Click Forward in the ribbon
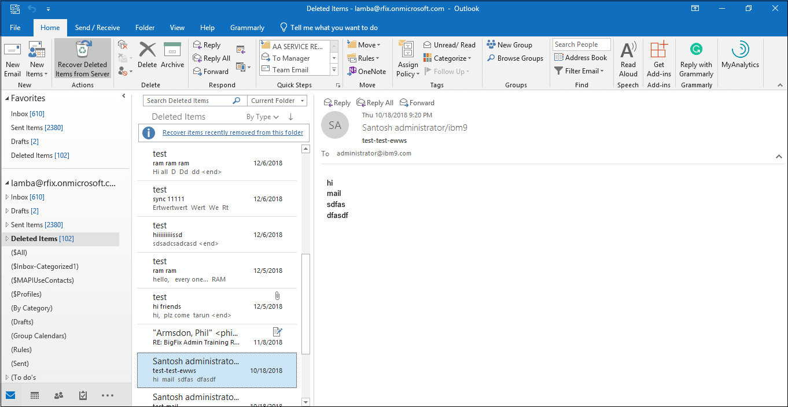 (211, 72)
